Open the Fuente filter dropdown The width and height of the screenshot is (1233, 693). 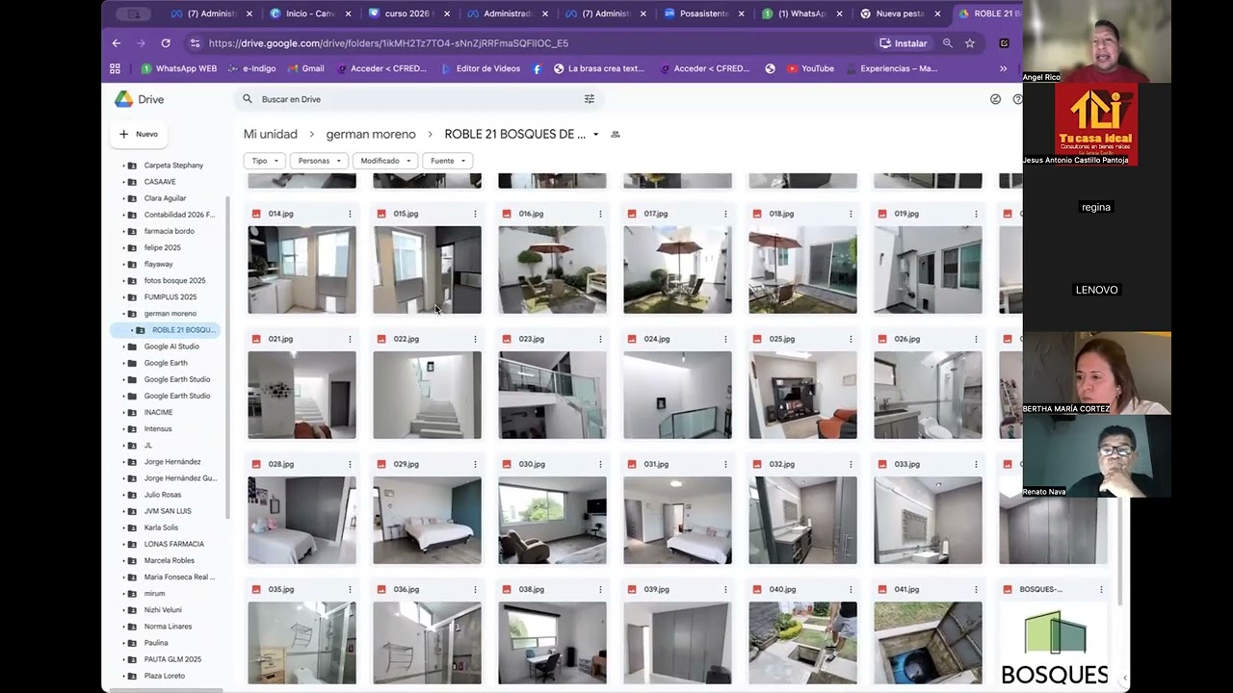[x=448, y=161]
